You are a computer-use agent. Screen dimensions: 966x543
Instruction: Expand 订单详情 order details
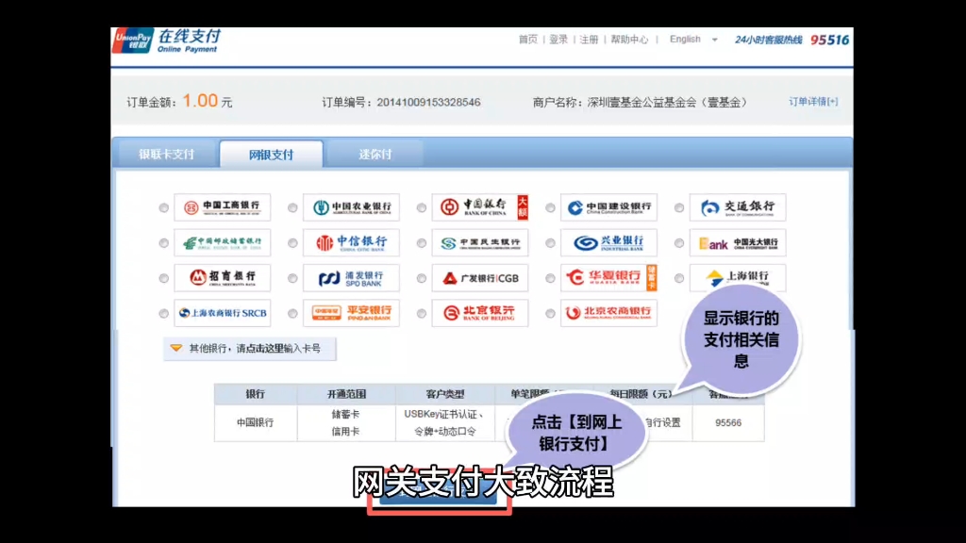pos(813,102)
